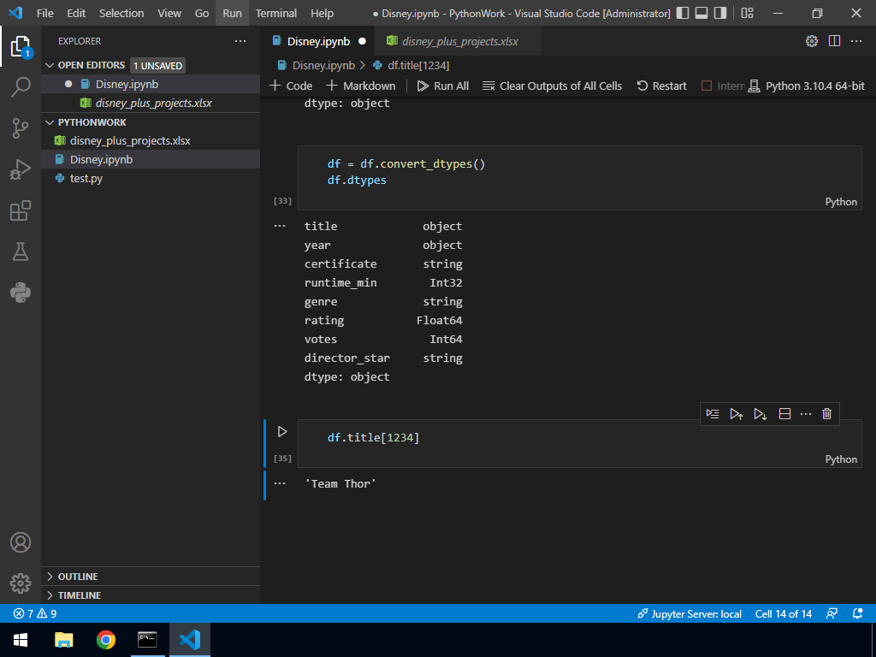
Task: Expand the Timeline section
Action: pyautogui.click(x=79, y=595)
